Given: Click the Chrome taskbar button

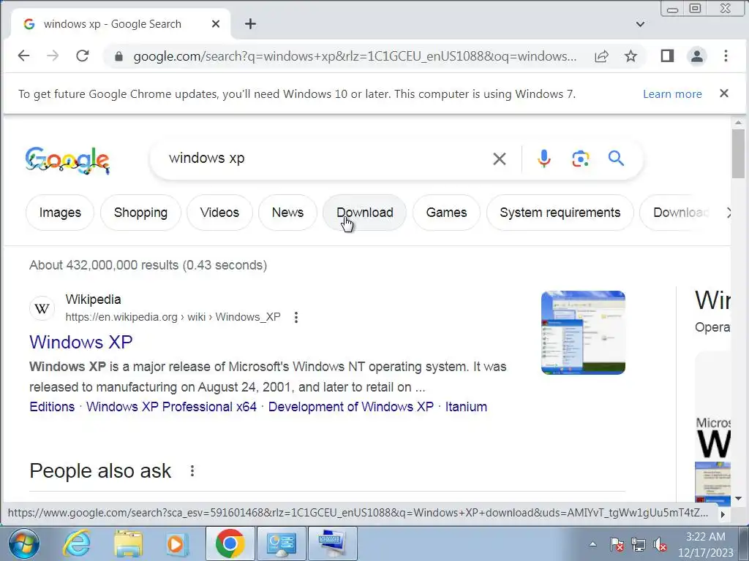Looking at the screenshot, I should [x=230, y=543].
